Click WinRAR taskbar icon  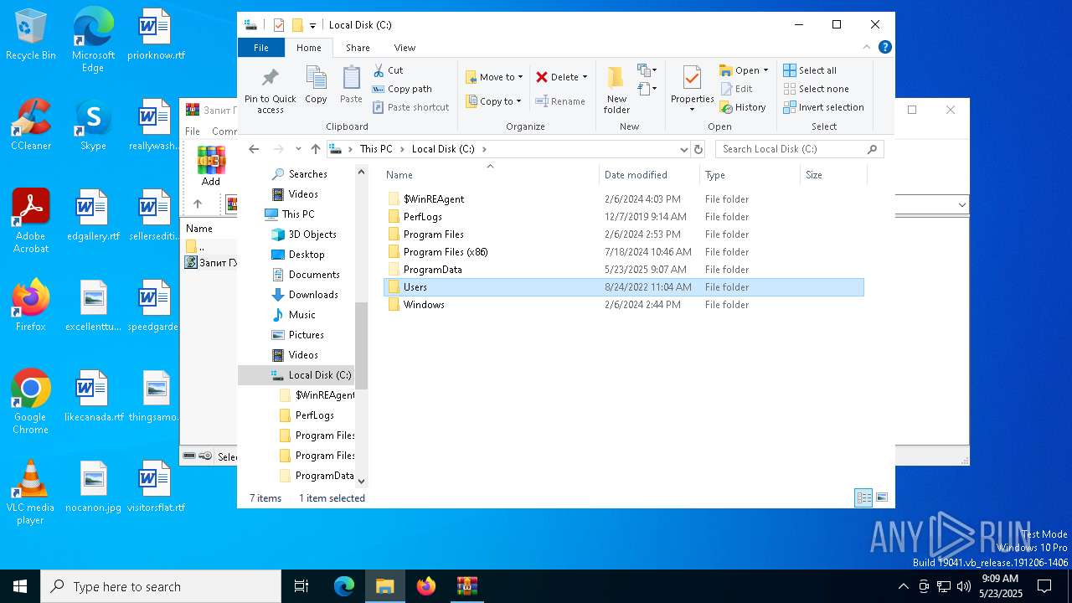[x=466, y=586]
